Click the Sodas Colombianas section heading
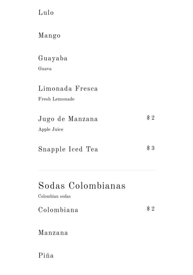The width and height of the screenshot is (193, 275). [x=82, y=186]
